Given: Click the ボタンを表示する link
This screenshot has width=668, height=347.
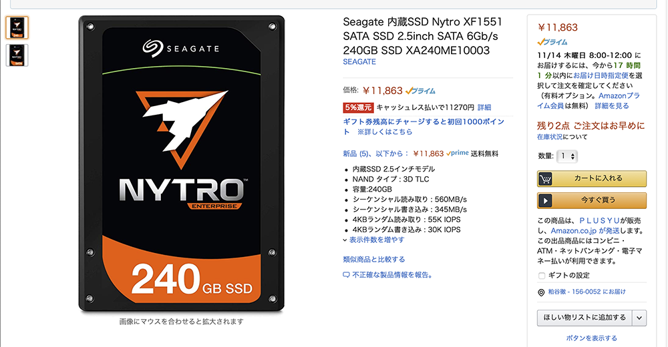Looking at the screenshot, I should (x=591, y=338).
